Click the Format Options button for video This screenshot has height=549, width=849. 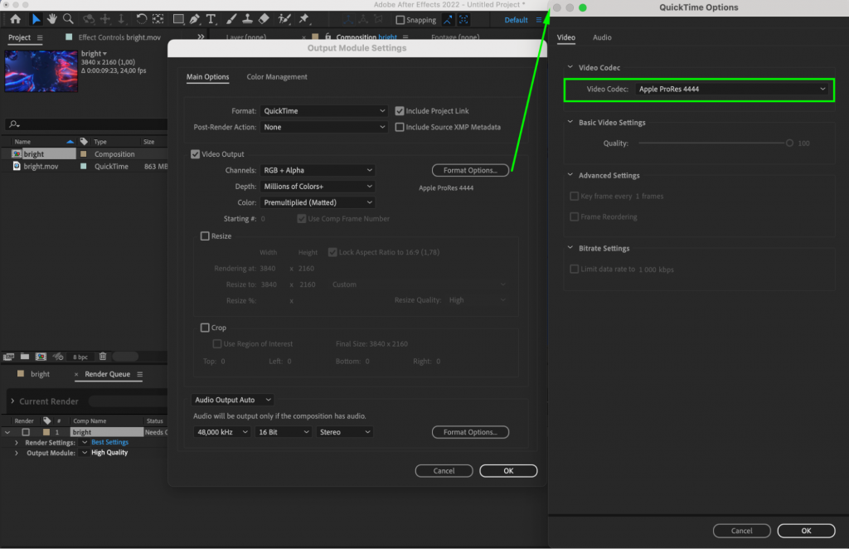[470, 170]
